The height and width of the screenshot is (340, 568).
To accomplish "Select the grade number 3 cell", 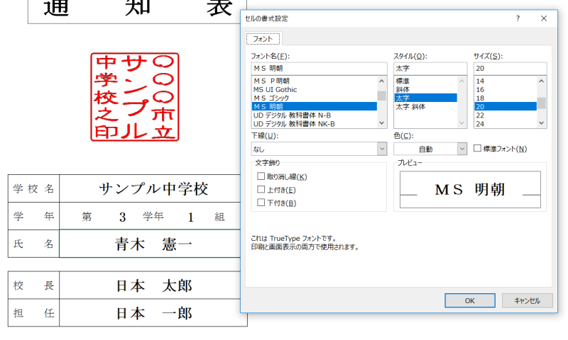I will (x=122, y=217).
